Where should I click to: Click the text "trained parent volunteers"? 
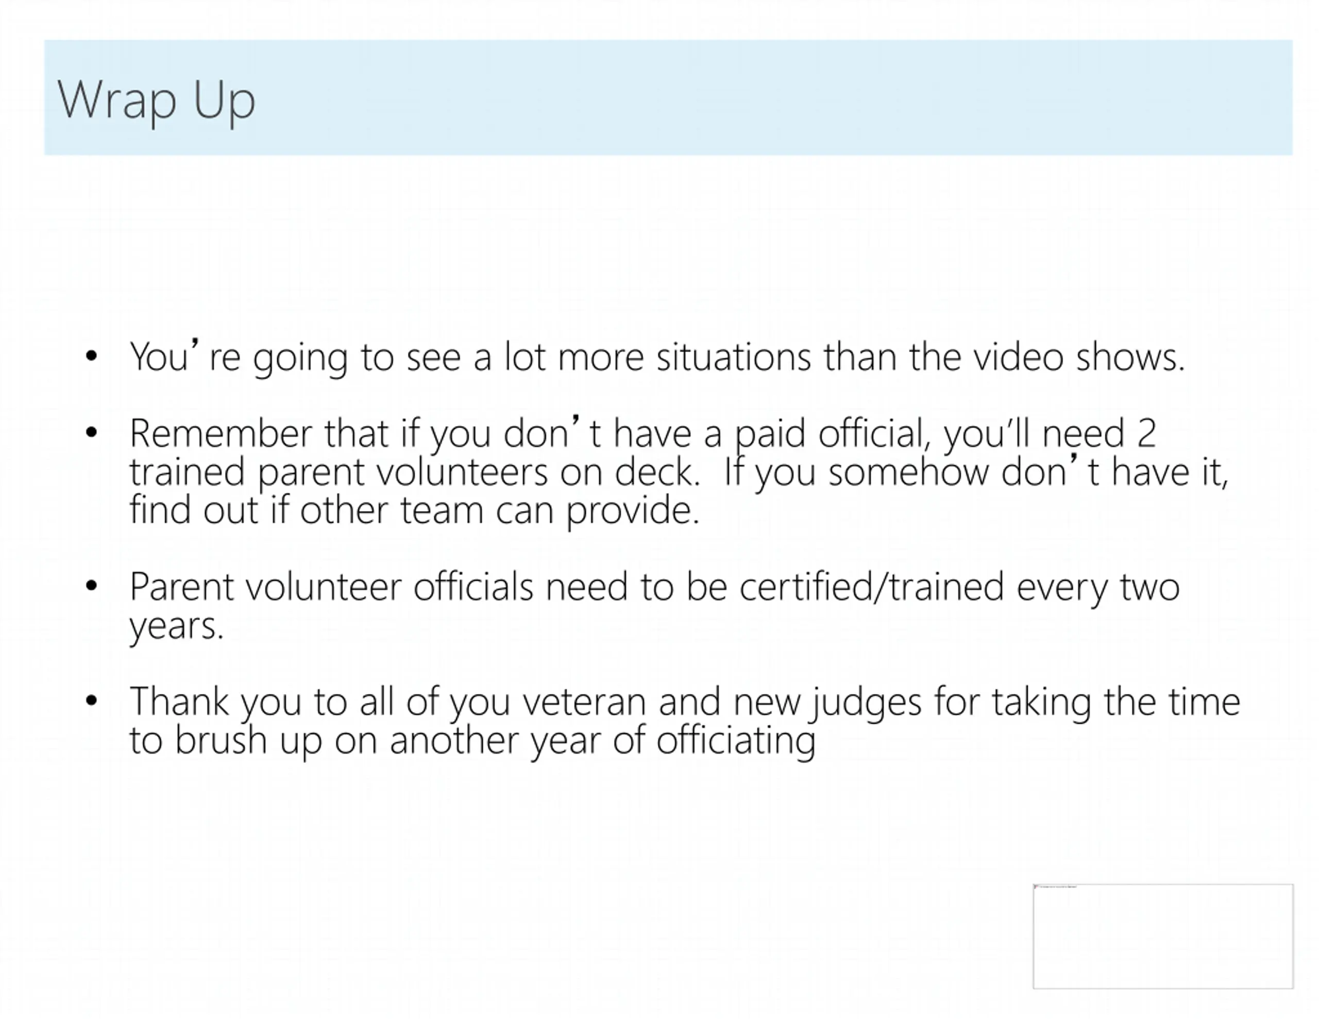tap(339, 473)
